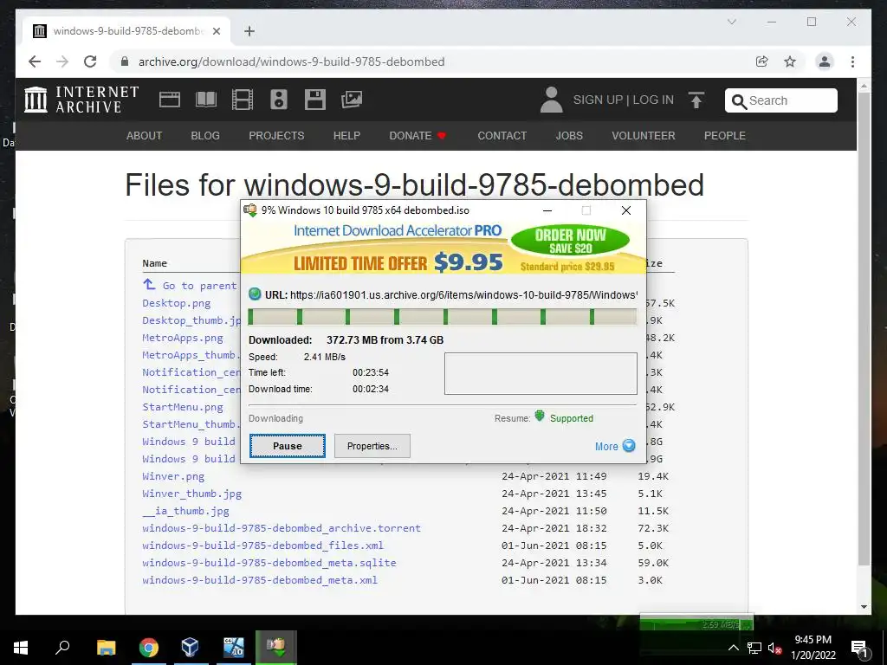This screenshot has width=887, height=665.
Task: Click LOG IN link
Action: 653,100
